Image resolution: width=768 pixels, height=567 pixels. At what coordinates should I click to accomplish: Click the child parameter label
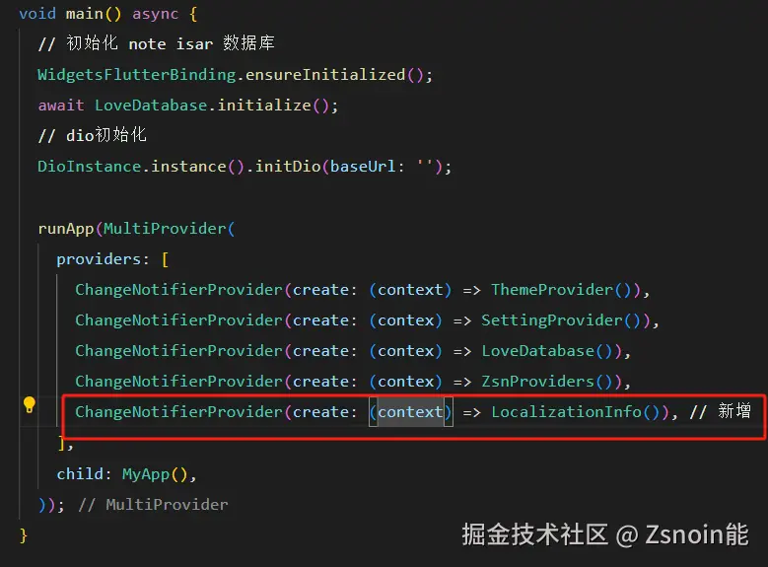[80, 474]
